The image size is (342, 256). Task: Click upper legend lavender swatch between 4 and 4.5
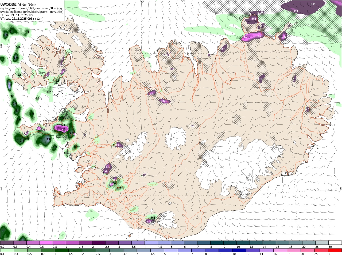(x=151, y=243)
